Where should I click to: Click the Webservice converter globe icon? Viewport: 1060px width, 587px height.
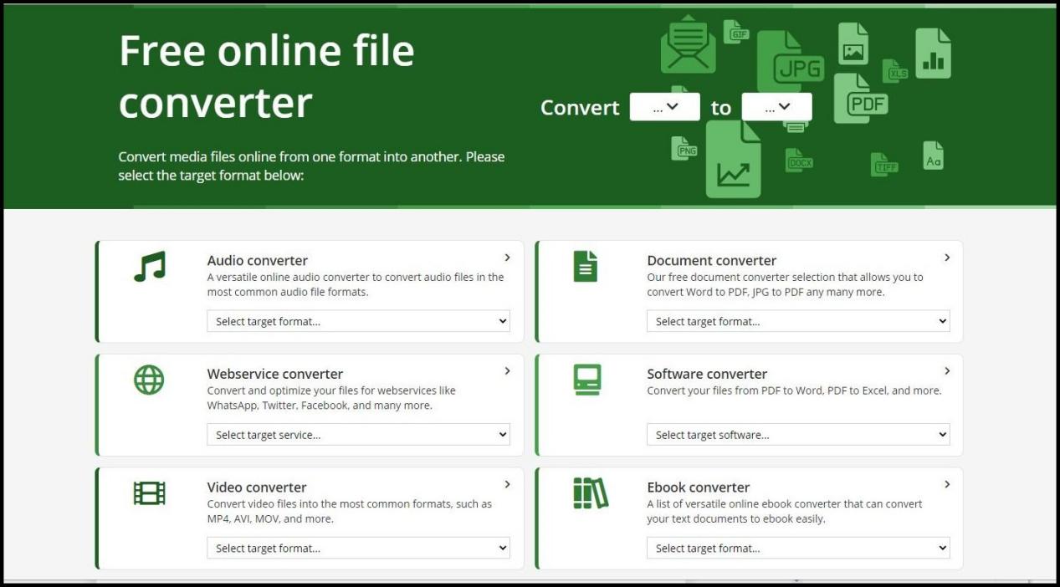click(149, 380)
